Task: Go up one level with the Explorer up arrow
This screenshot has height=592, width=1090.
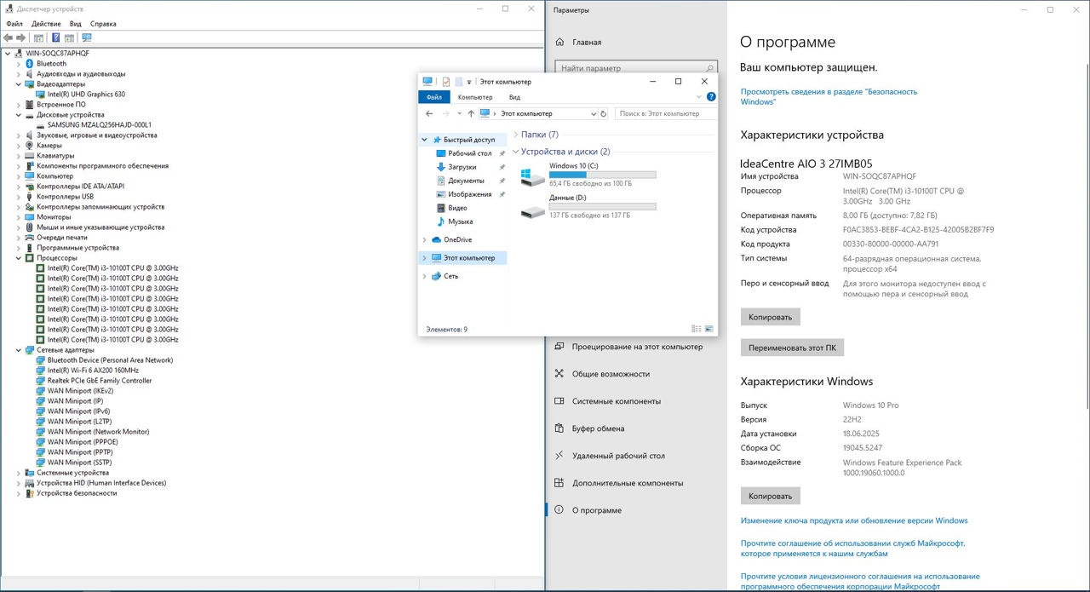Action: point(471,113)
